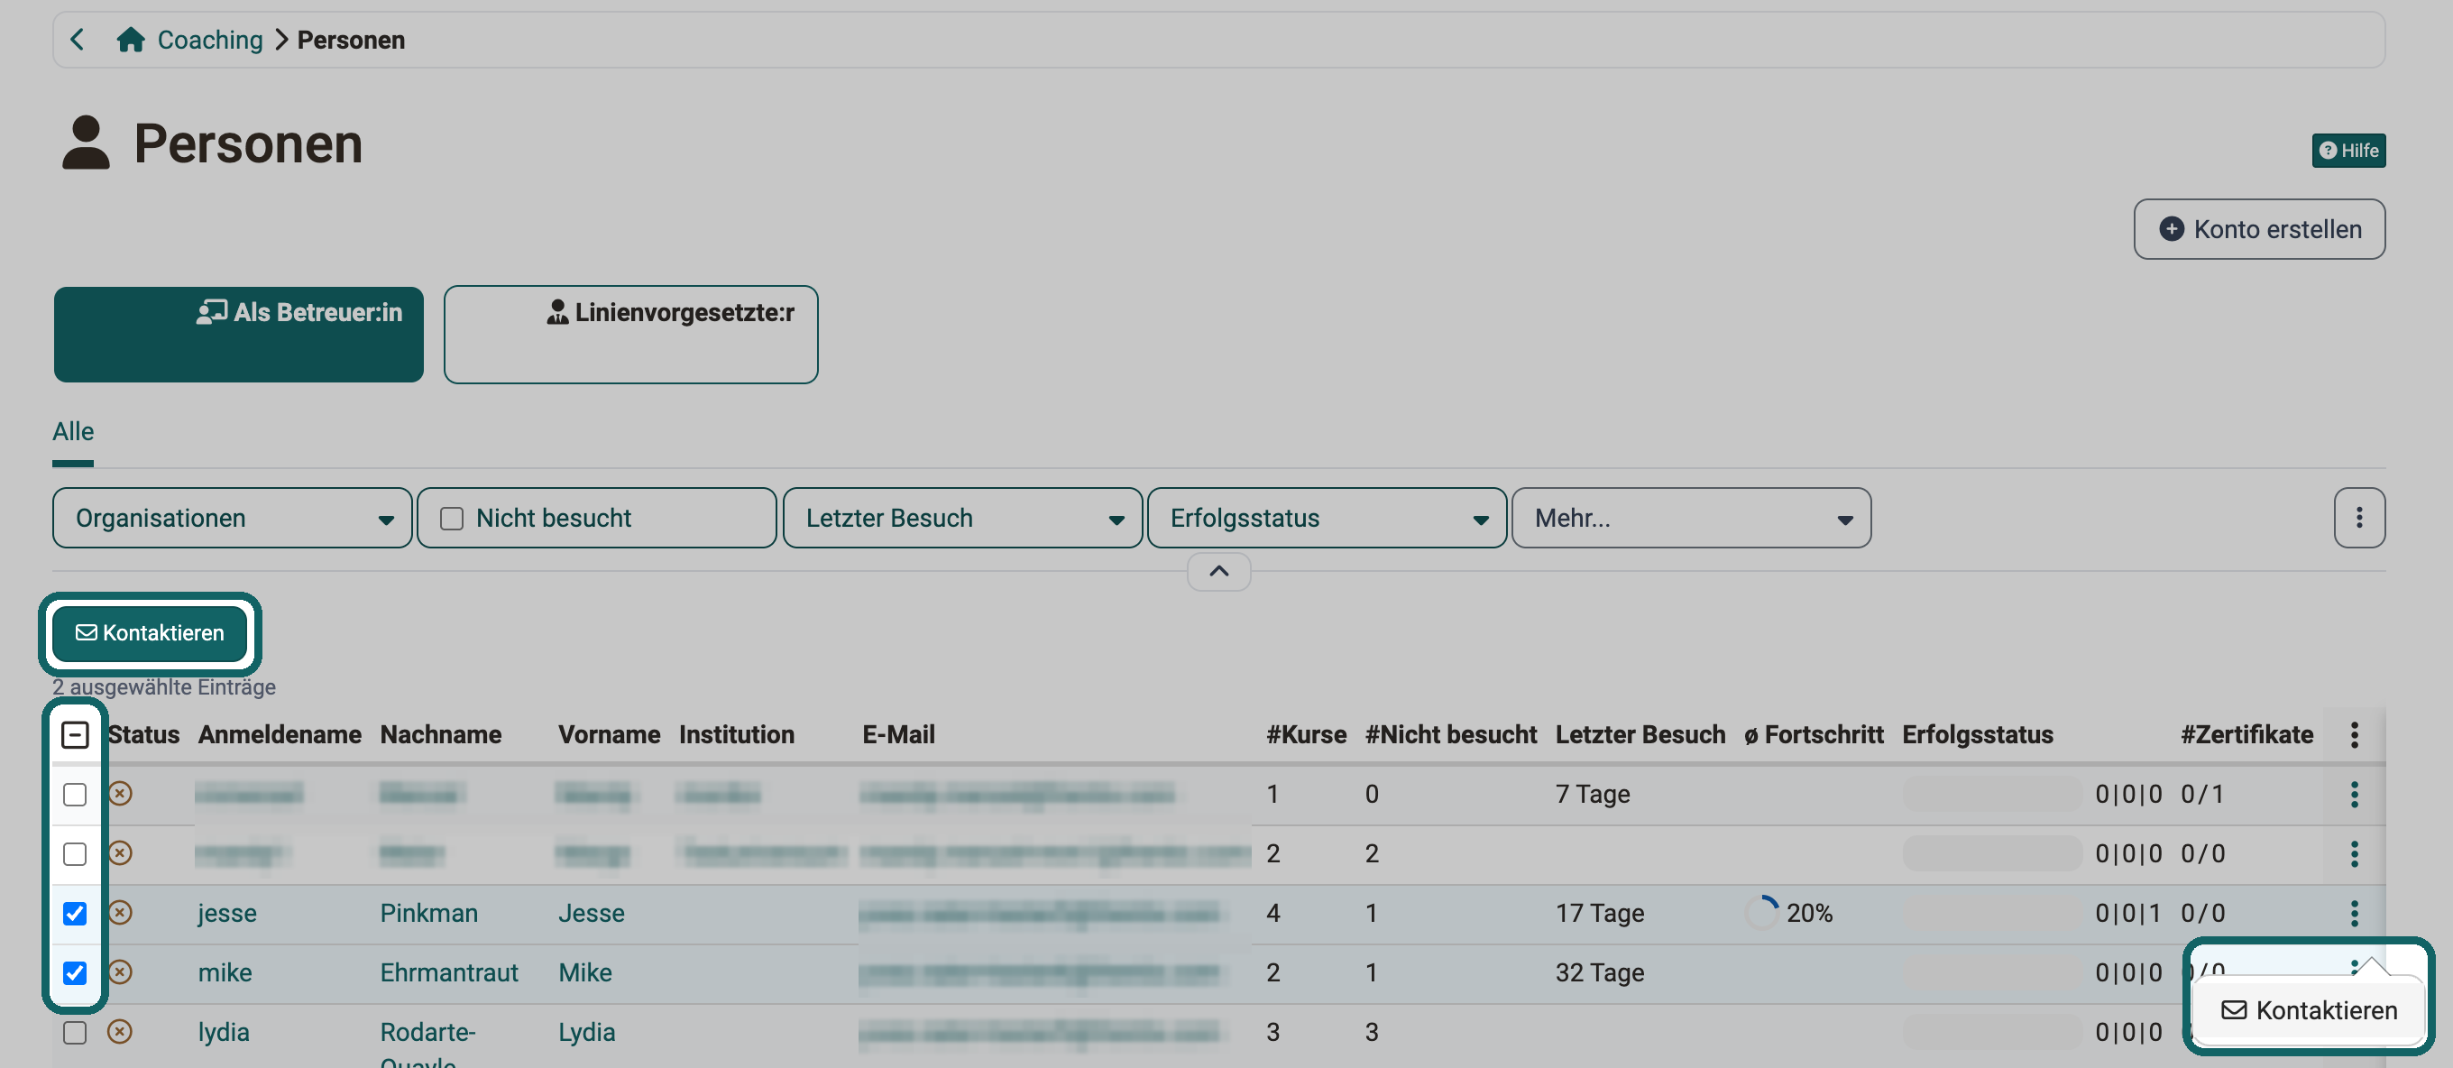Sort table by Nachname column header
This screenshot has height=1068, width=2453.
[440, 734]
